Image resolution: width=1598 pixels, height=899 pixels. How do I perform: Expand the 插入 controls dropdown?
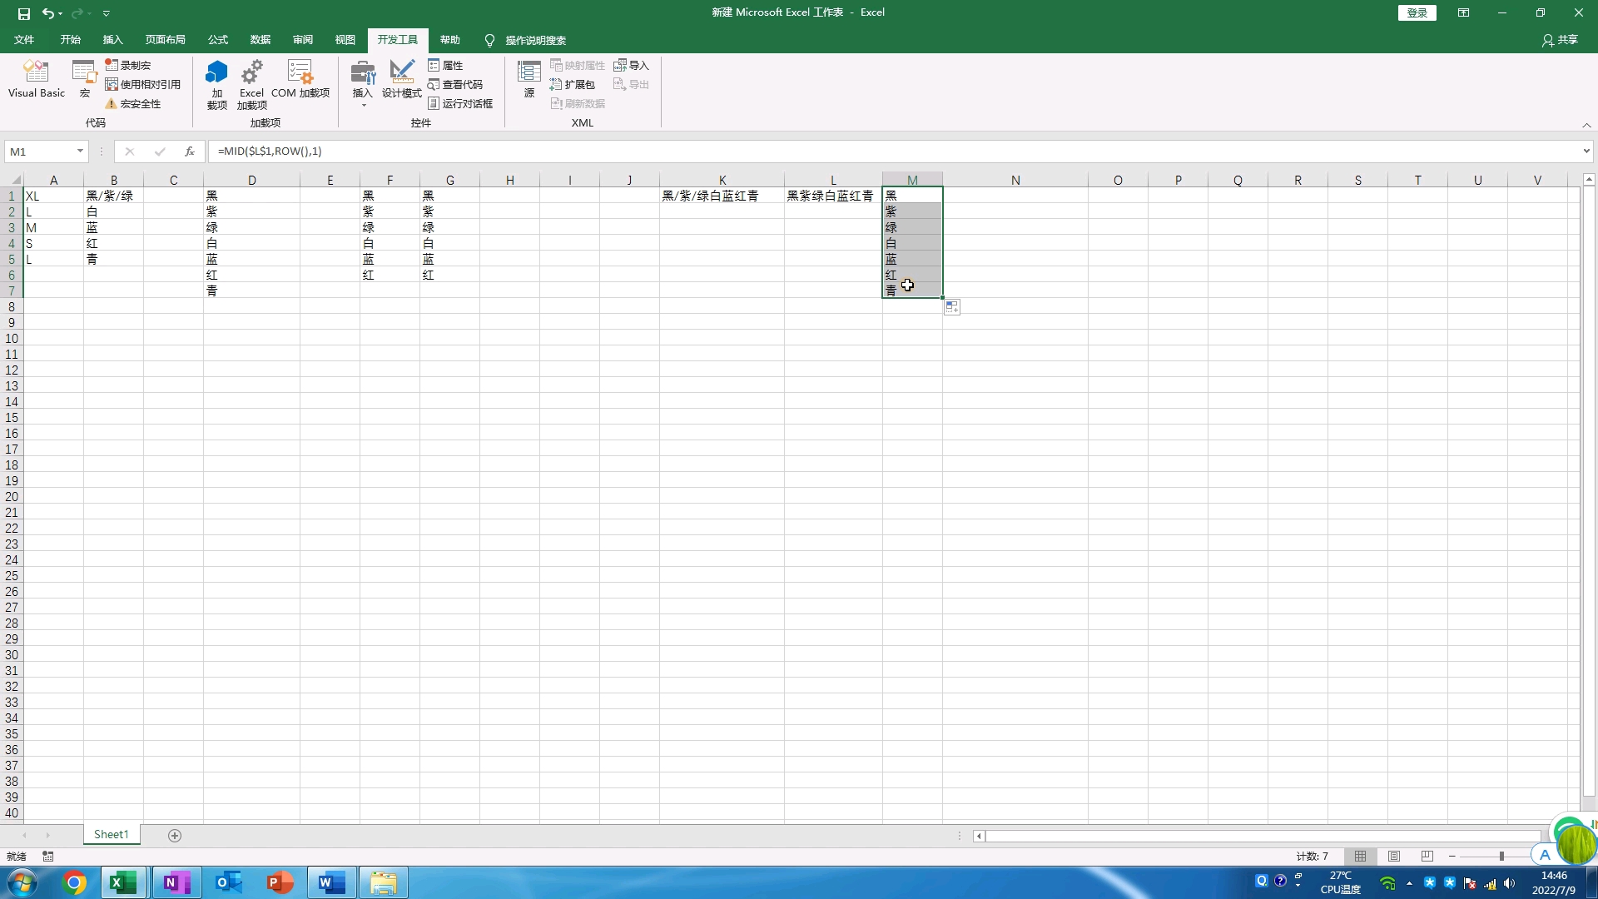coord(363,106)
